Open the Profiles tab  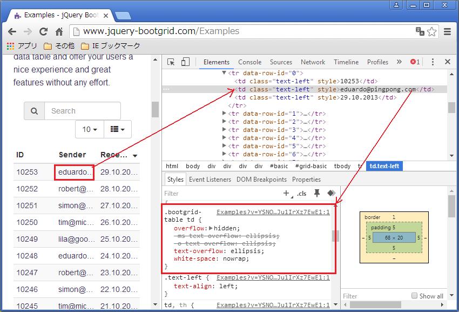[x=377, y=62]
